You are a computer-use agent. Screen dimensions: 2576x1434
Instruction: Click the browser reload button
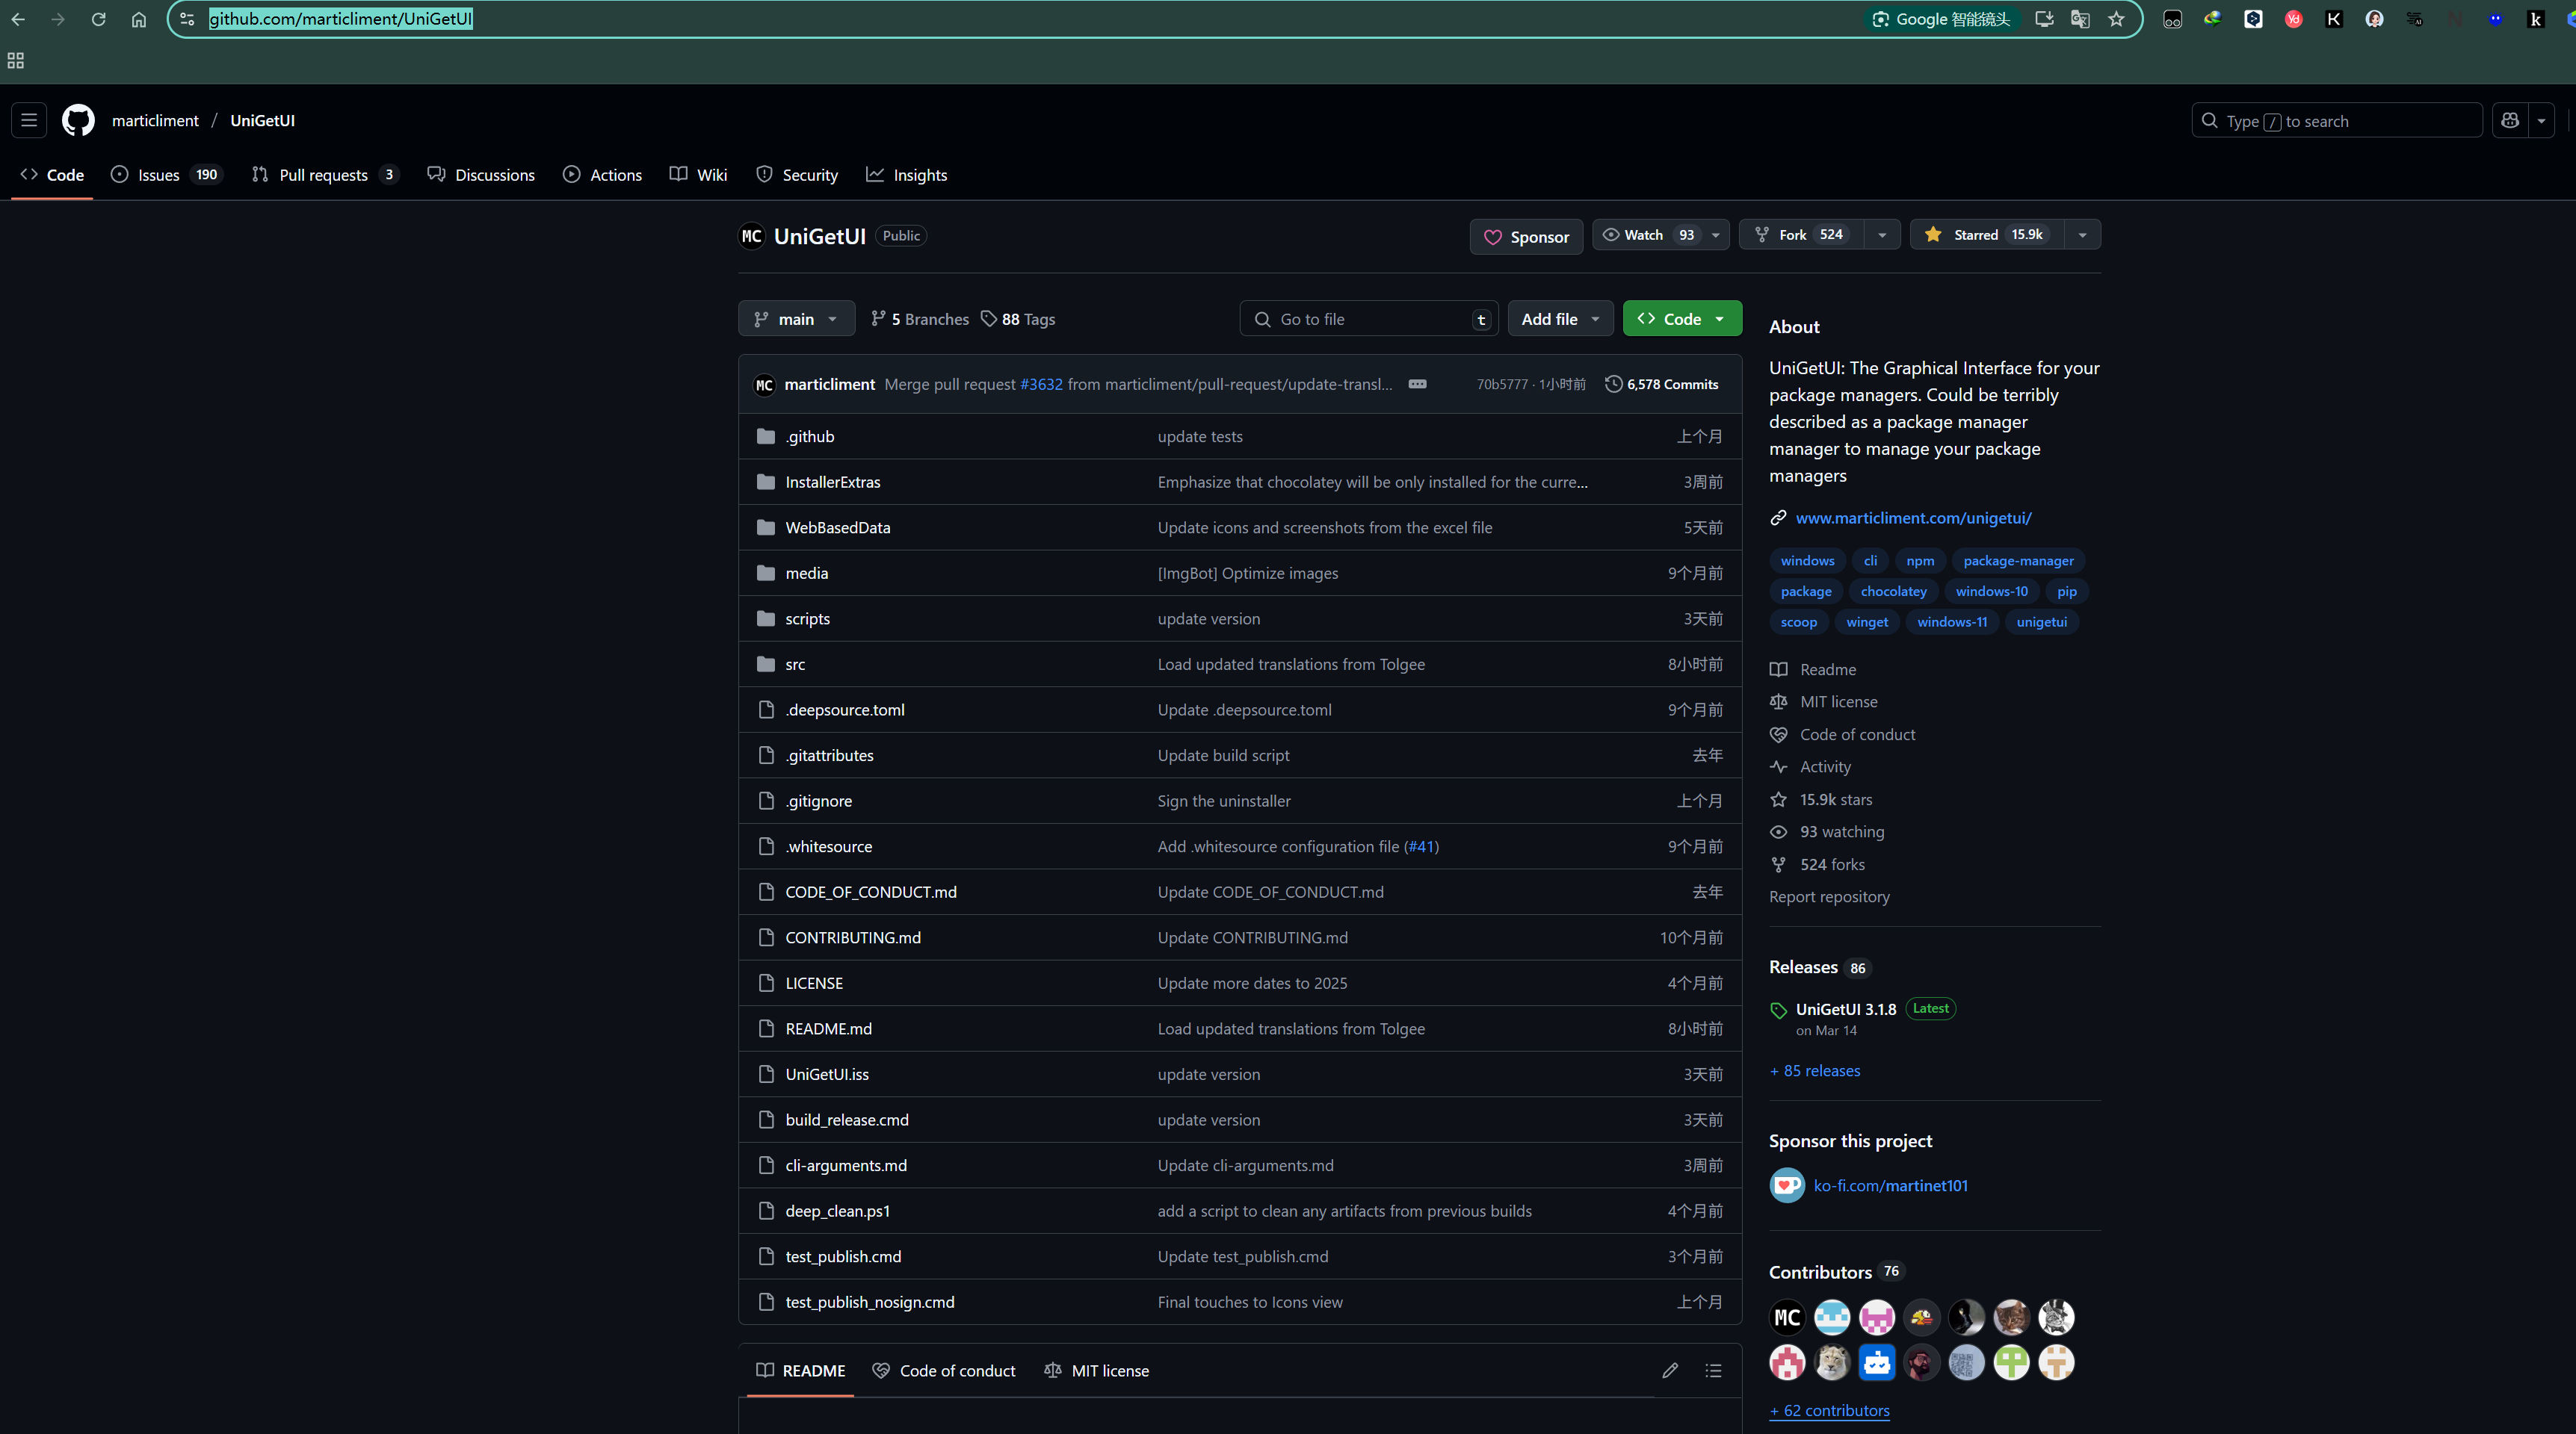click(x=98, y=19)
